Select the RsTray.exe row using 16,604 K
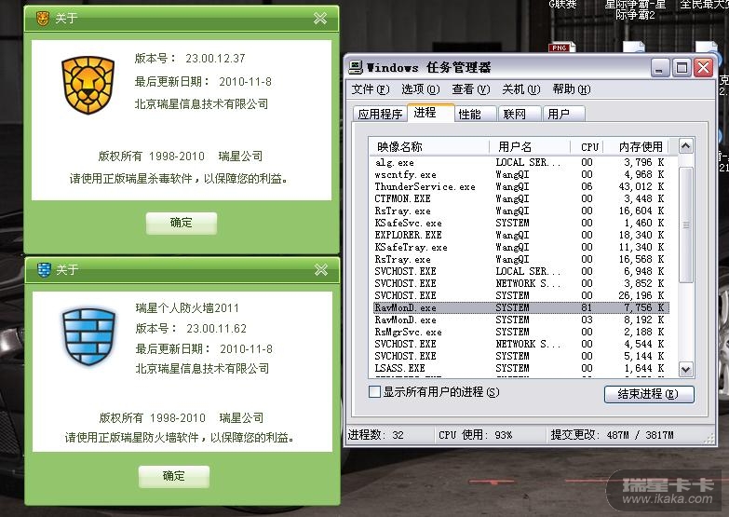 pos(520,211)
